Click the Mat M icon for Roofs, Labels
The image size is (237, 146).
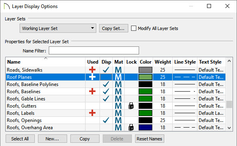[x=118, y=113]
